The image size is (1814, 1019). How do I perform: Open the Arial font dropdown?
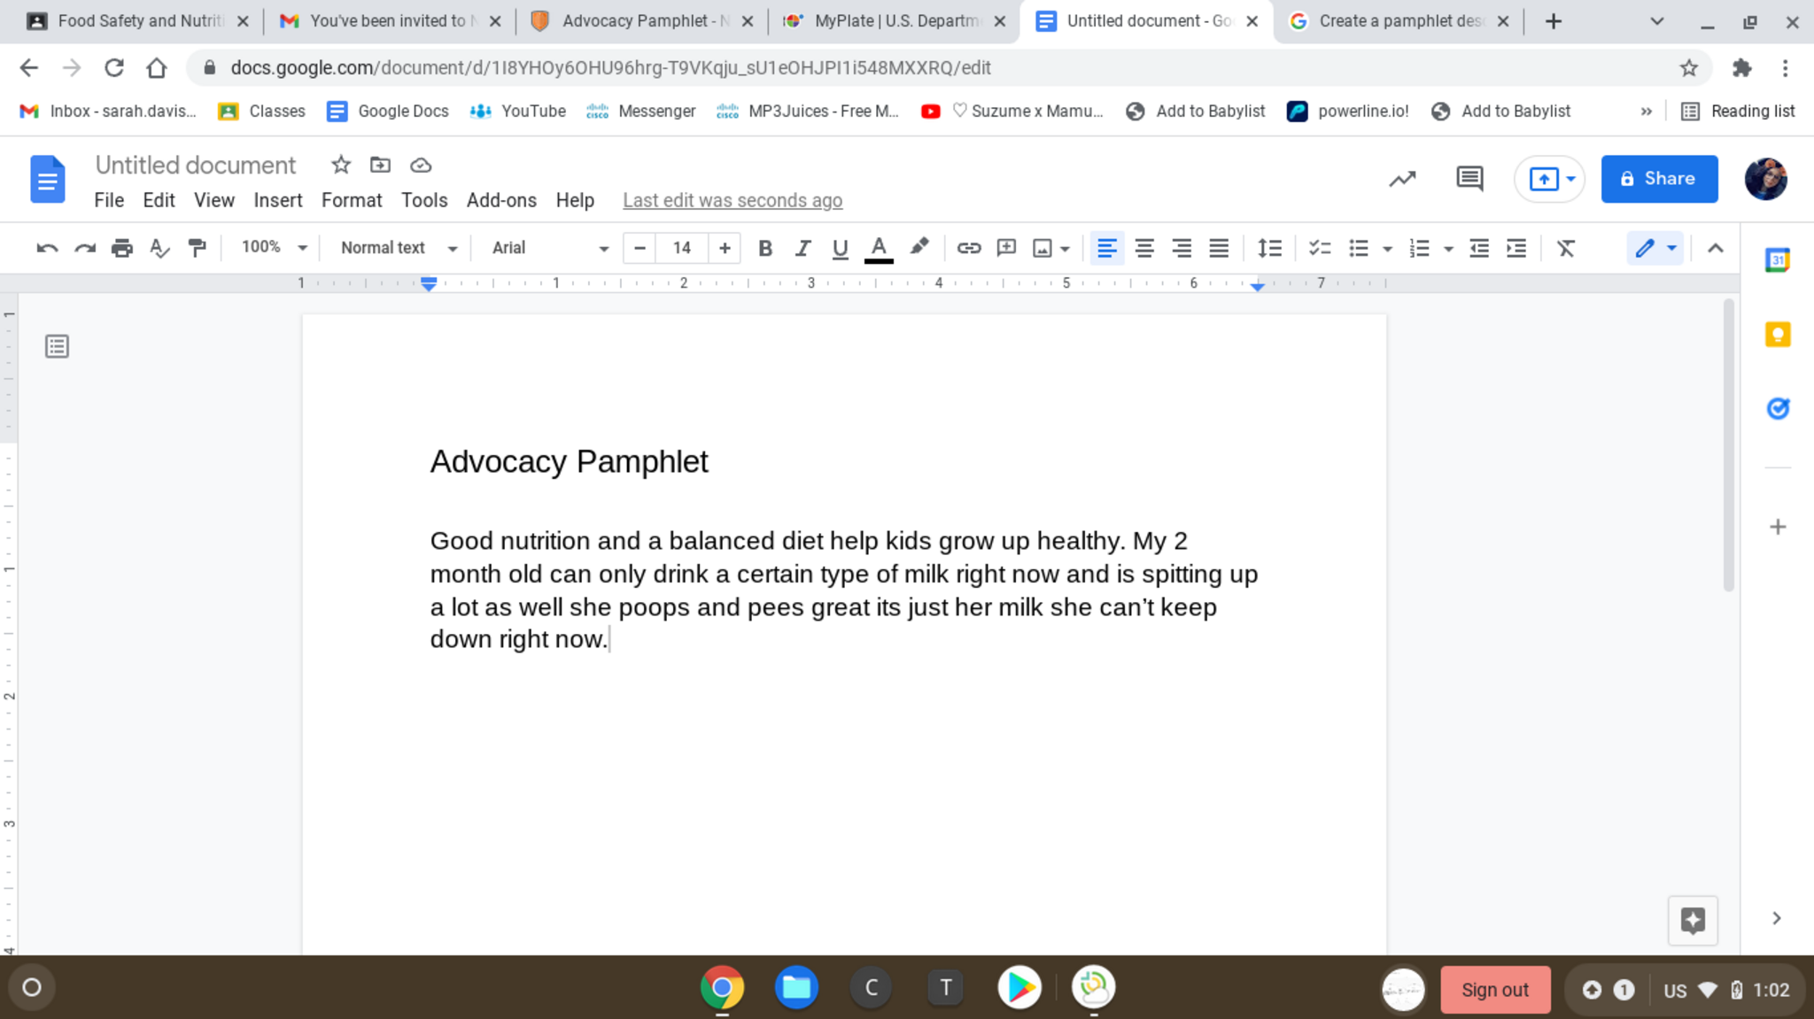point(549,249)
